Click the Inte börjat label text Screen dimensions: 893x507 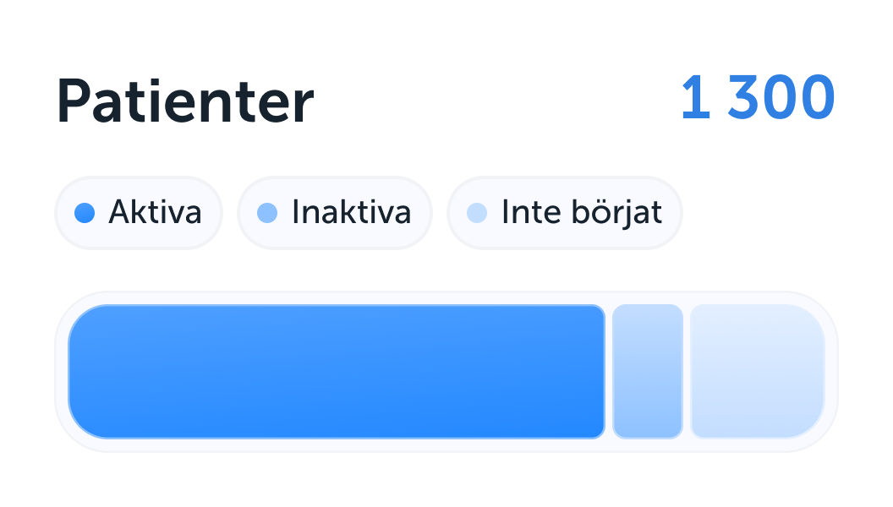[x=581, y=212]
